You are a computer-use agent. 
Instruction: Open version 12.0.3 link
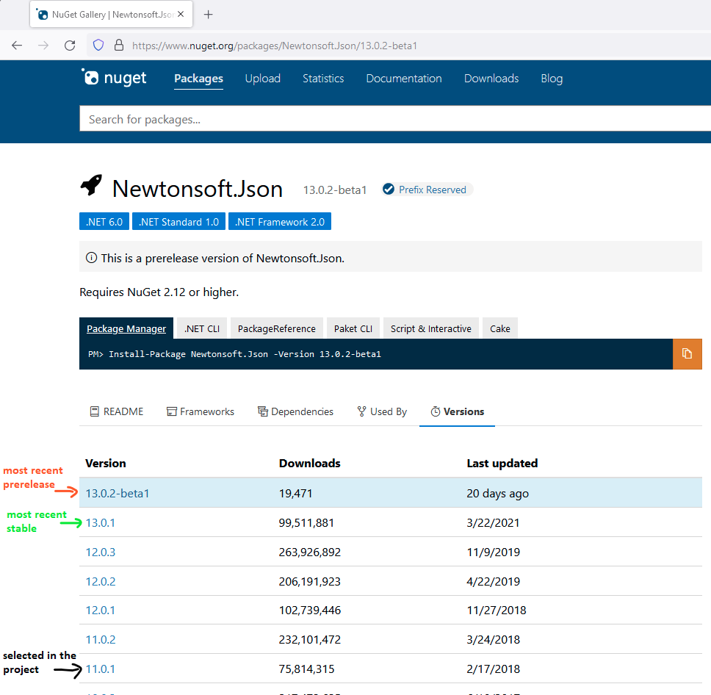(100, 552)
